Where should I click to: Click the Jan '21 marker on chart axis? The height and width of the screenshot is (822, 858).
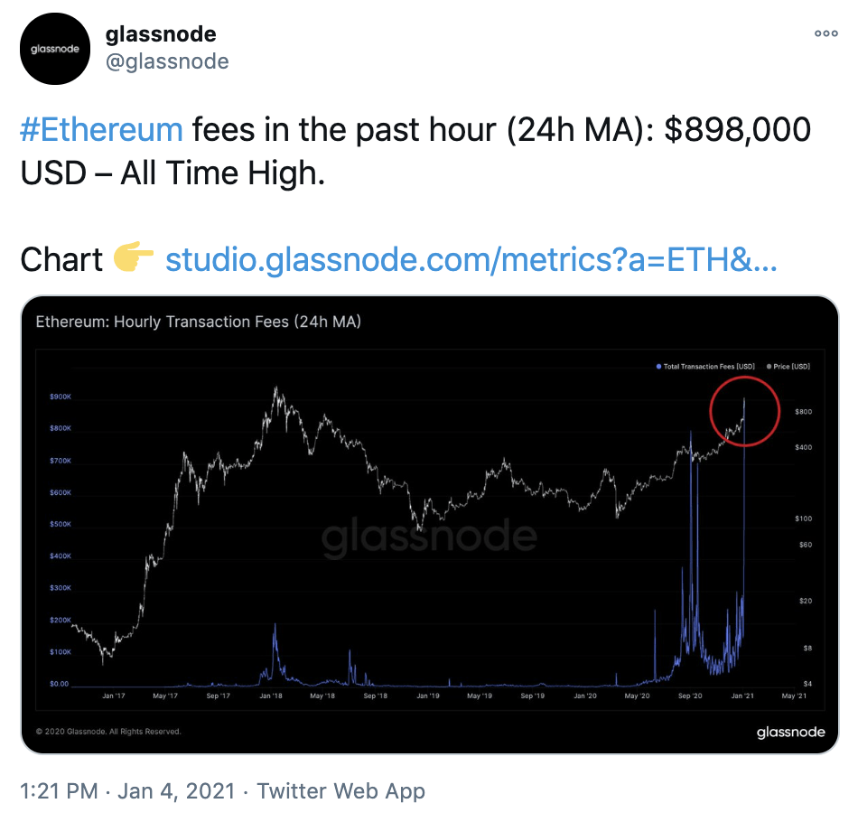(742, 696)
